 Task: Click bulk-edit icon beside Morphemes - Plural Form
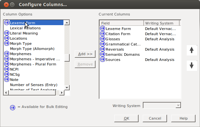(x=6, y=64)
